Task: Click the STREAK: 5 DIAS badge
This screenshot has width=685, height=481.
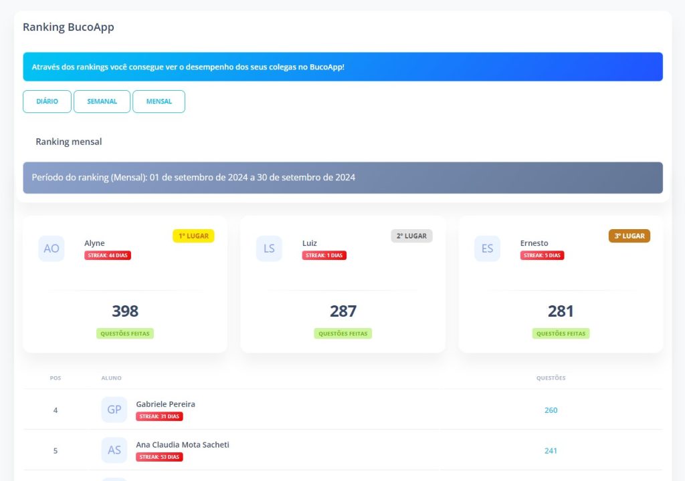Action: [x=542, y=255]
